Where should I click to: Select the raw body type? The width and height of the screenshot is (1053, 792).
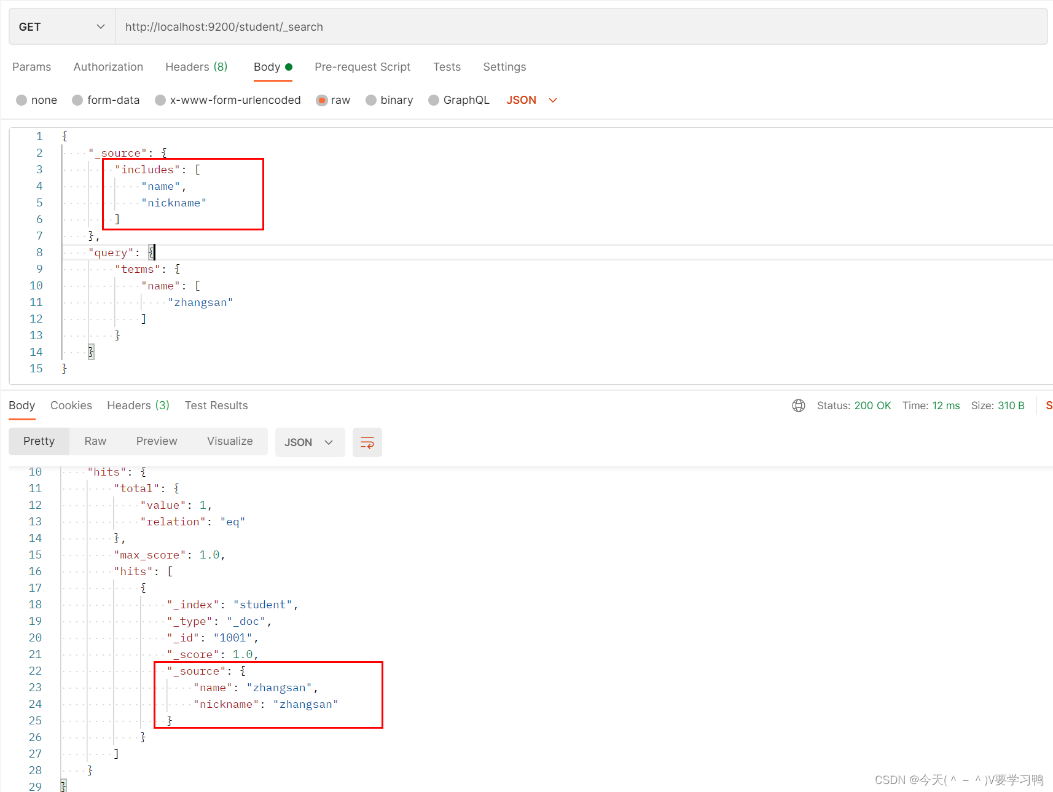pos(333,100)
